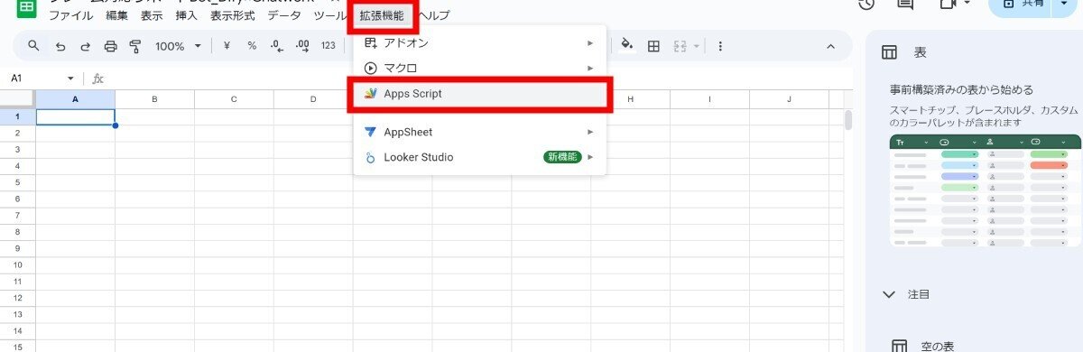The width and height of the screenshot is (1083, 352).
Task: Click the 表 table icon in side panel
Action: pos(889,52)
